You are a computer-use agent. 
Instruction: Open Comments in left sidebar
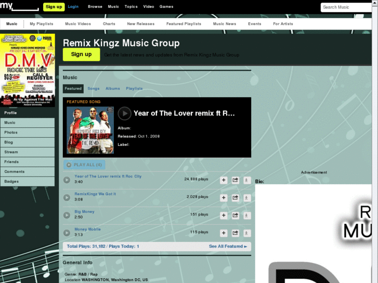click(x=28, y=172)
